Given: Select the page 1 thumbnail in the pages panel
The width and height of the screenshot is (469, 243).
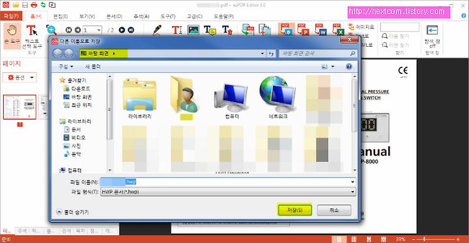Looking at the screenshot, I should coord(20,107).
